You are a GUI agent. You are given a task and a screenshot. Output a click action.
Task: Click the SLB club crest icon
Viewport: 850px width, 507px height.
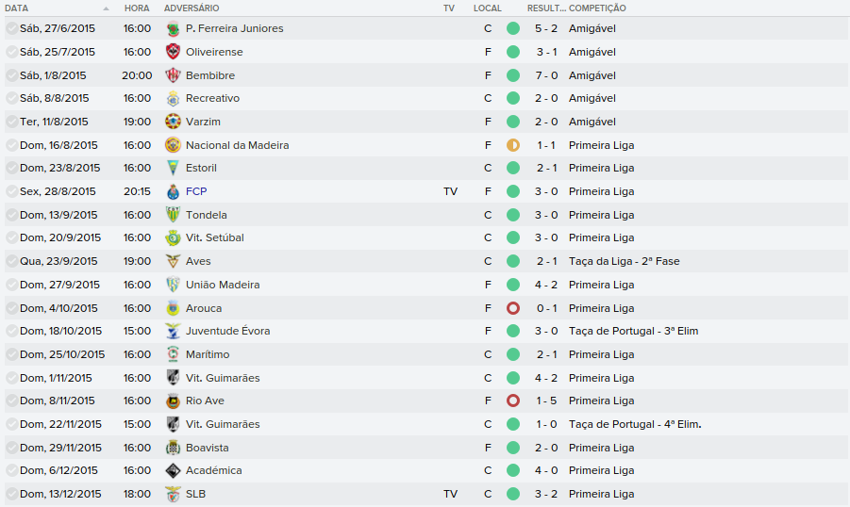[x=173, y=494]
